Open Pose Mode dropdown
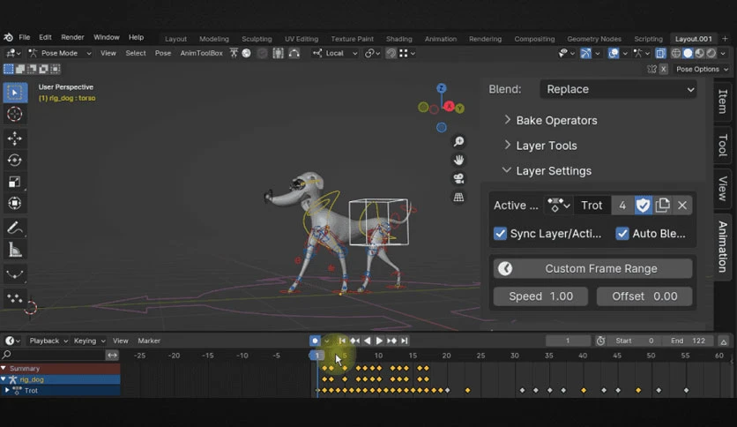 click(x=59, y=53)
